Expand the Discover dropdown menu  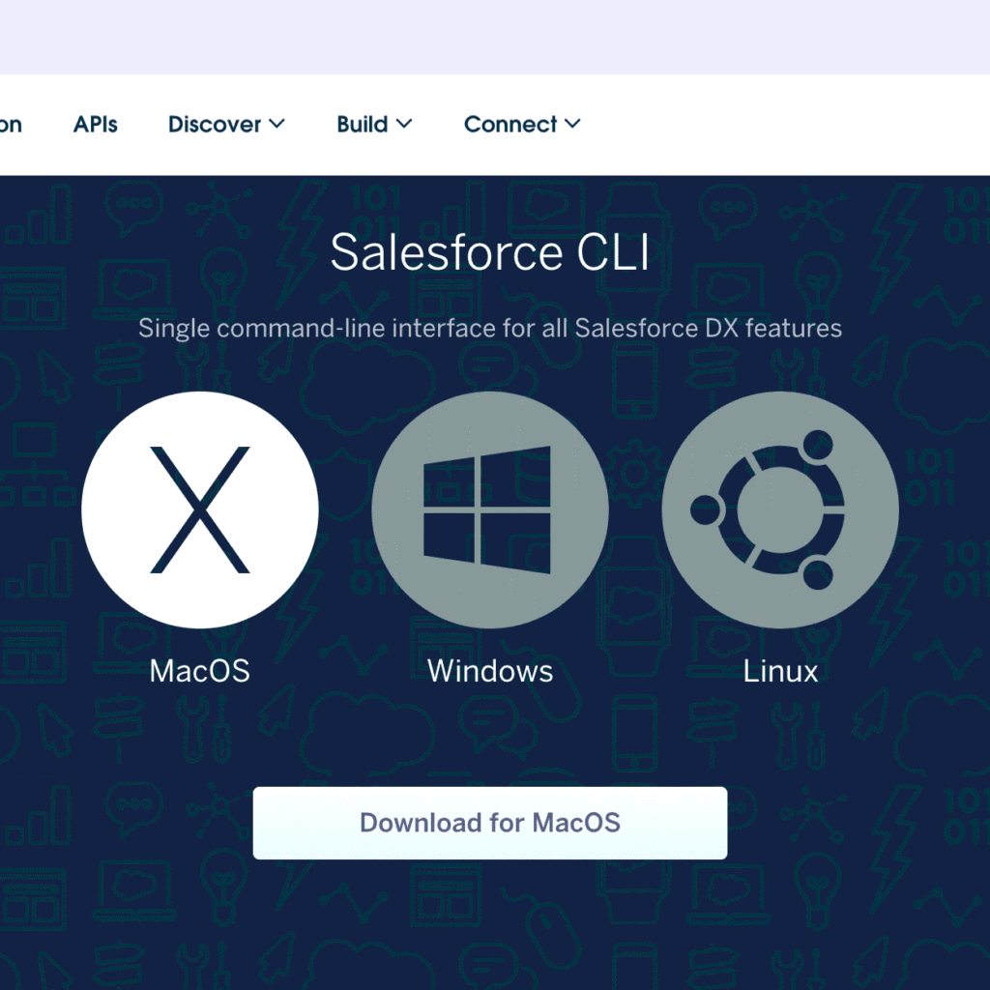(x=225, y=124)
